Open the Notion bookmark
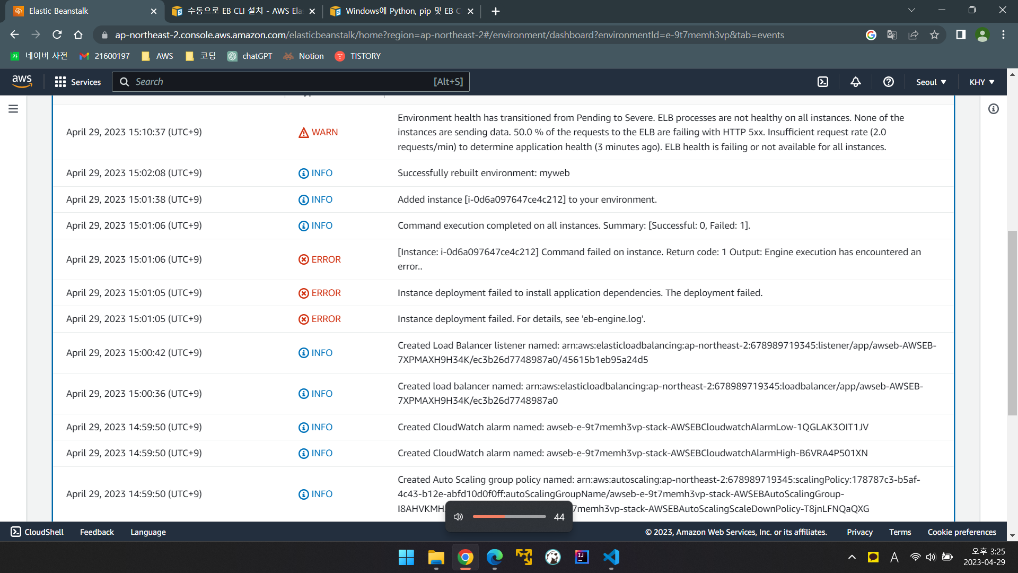Viewport: 1018px width, 573px height. (304, 56)
